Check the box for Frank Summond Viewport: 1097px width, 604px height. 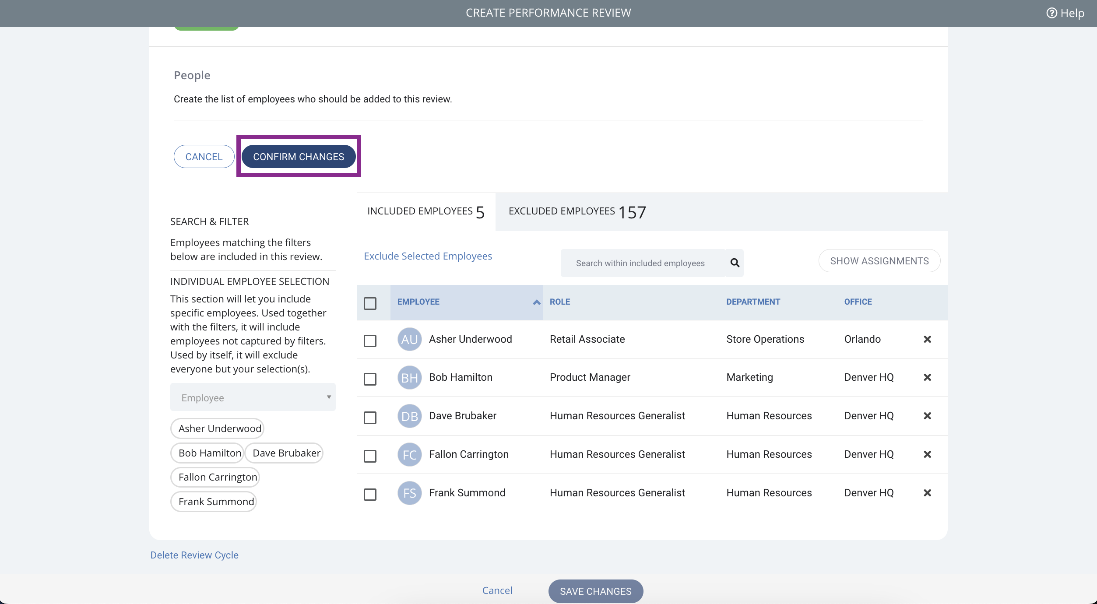pyautogui.click(x=370, y=494)
